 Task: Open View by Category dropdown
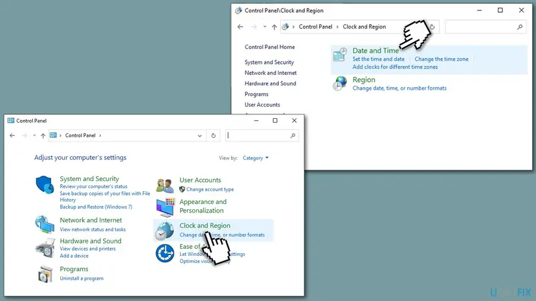pyautogui.click(x=256, y=158)
